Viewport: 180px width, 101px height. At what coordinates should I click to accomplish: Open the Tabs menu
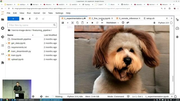coord(50,13)
